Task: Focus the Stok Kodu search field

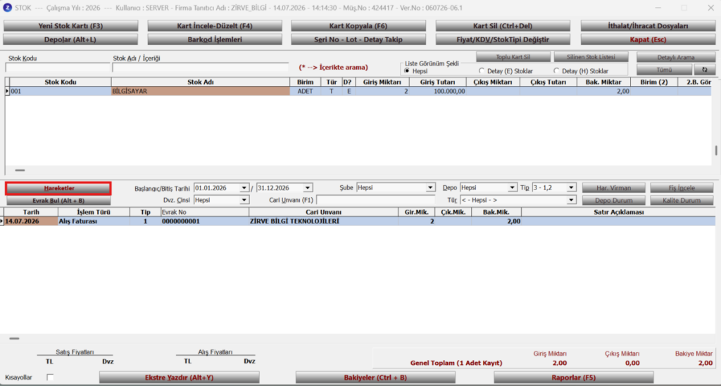Action: (58, 68)
